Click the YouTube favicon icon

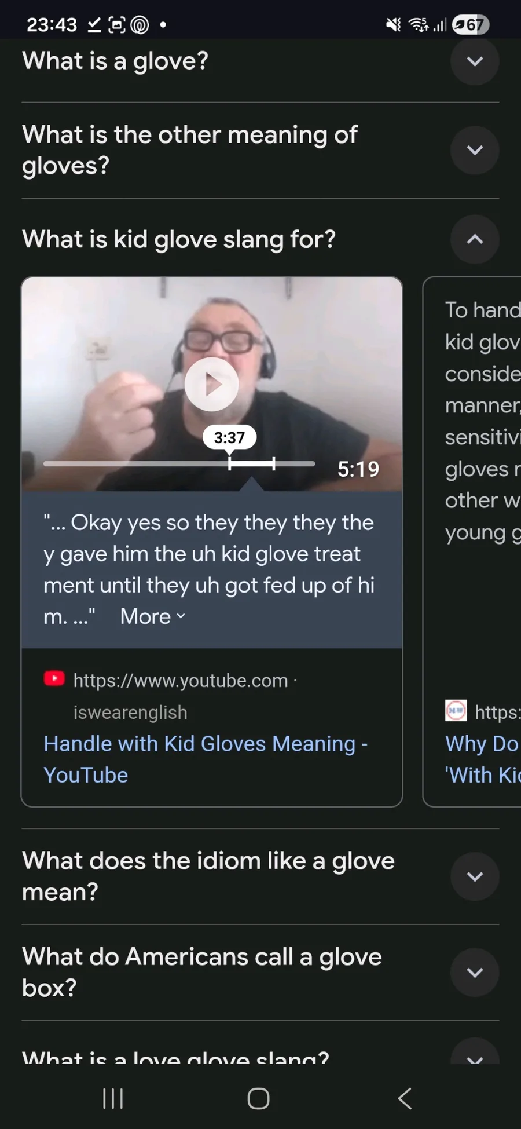54,678
